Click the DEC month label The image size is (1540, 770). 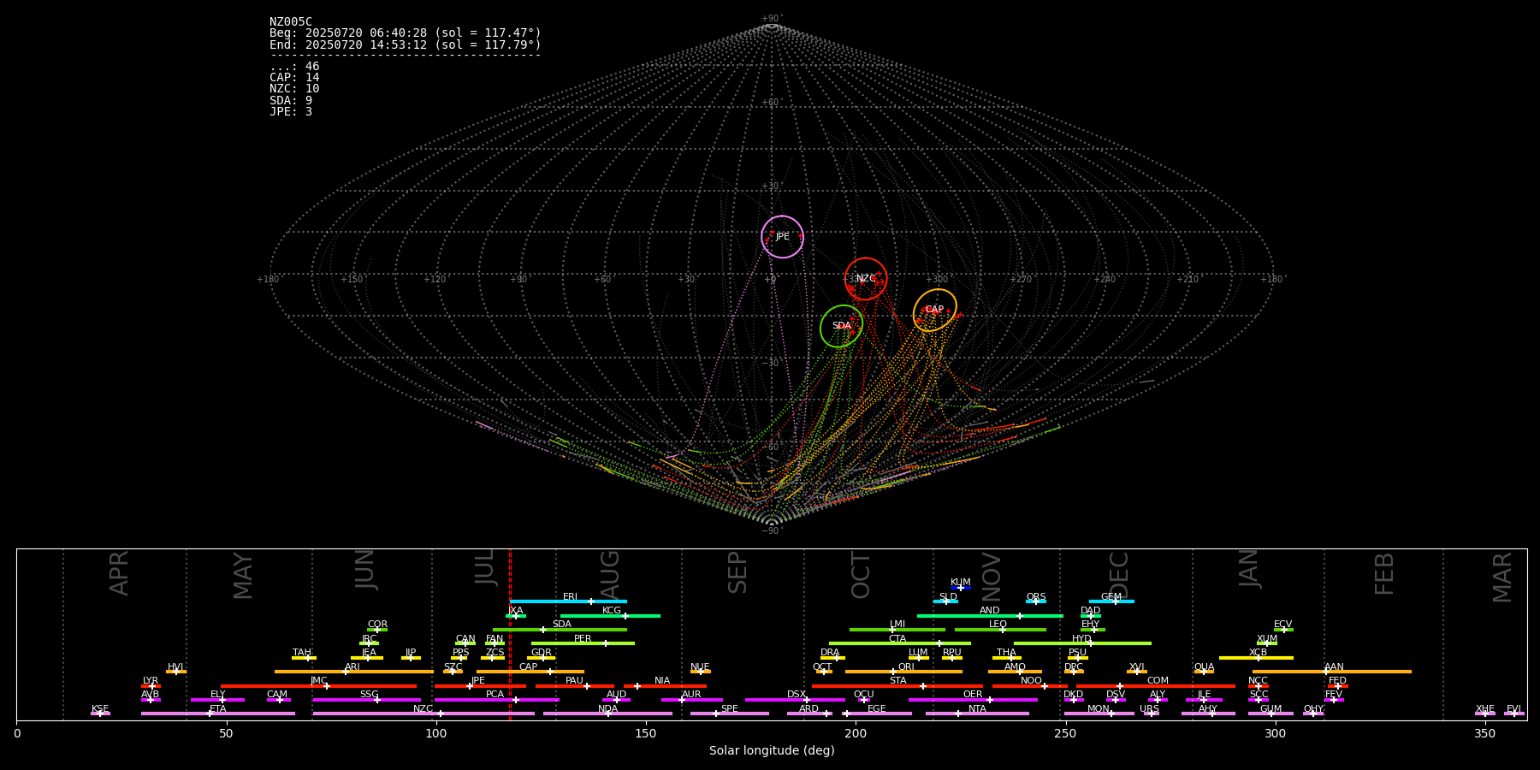[1119, 575]
